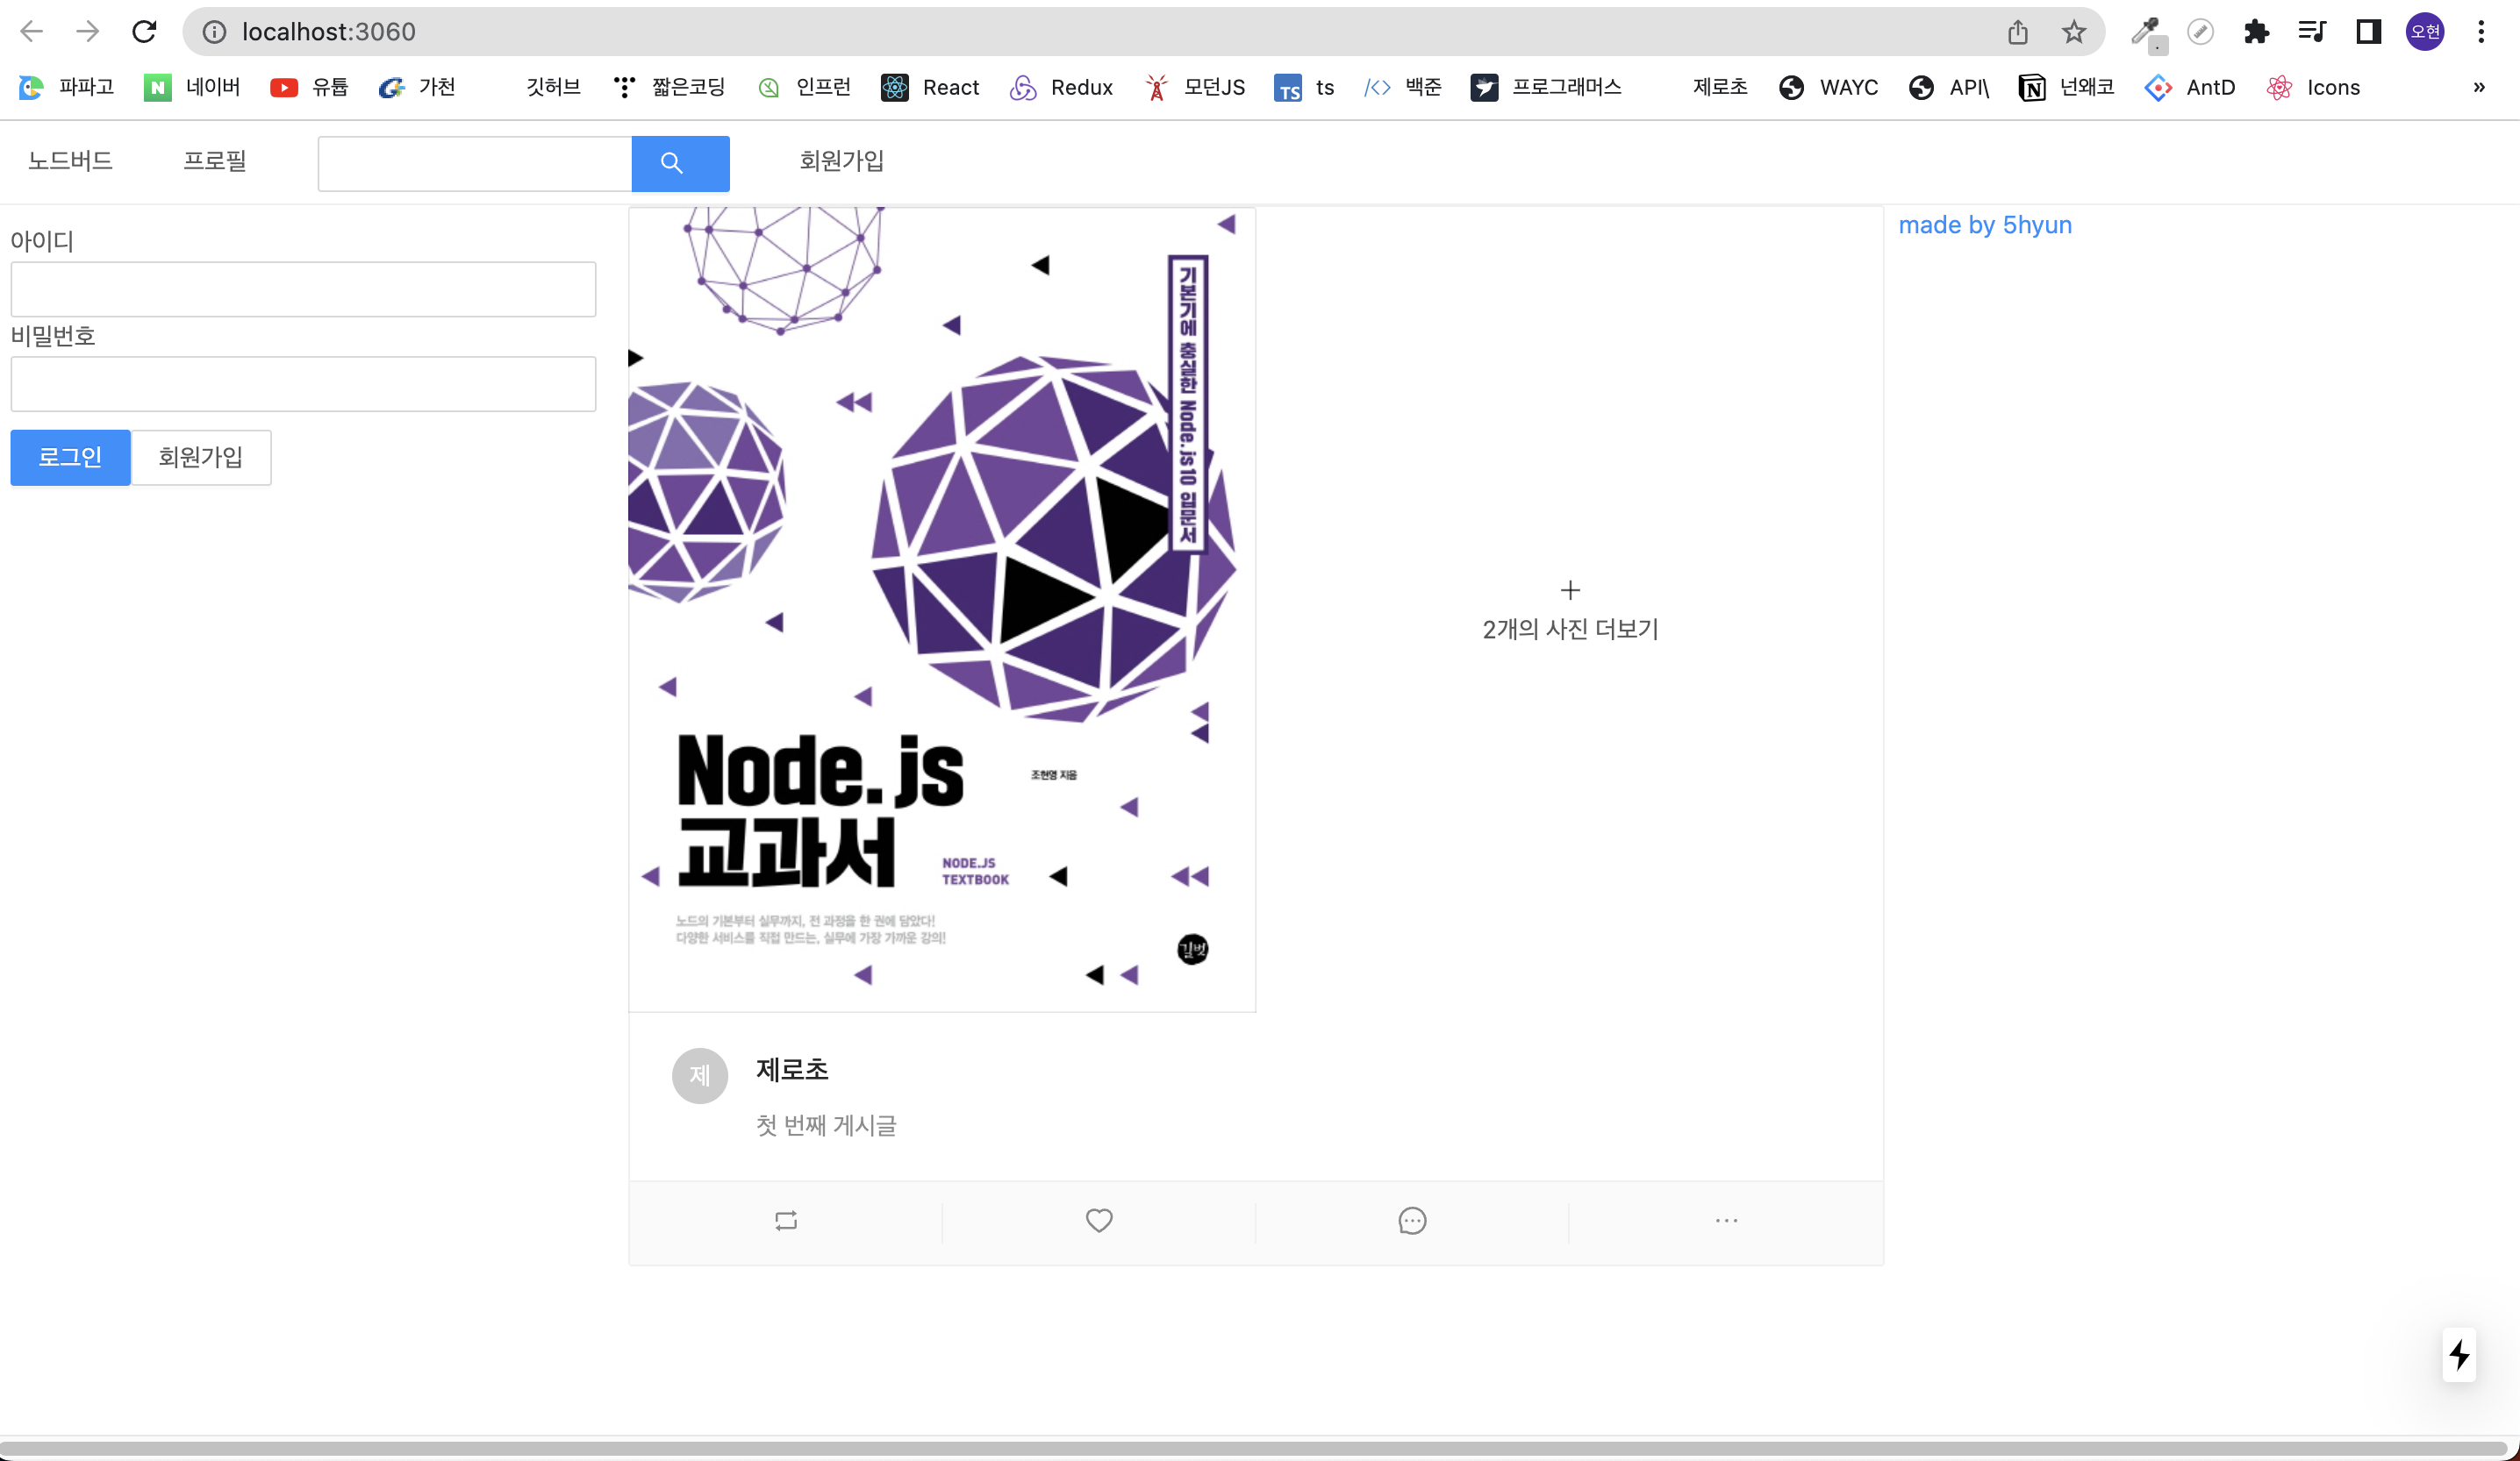2520x1461 pixels.
Task: Click the 아이디 input field
Action: point(303,289)
